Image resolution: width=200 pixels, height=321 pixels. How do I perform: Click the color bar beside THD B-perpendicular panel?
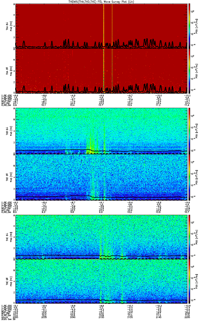(x=190, y=131)
